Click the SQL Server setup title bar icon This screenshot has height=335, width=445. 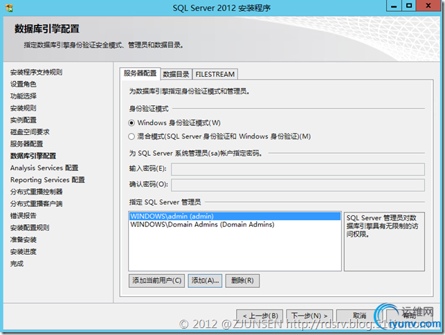(x=9, y=8)
